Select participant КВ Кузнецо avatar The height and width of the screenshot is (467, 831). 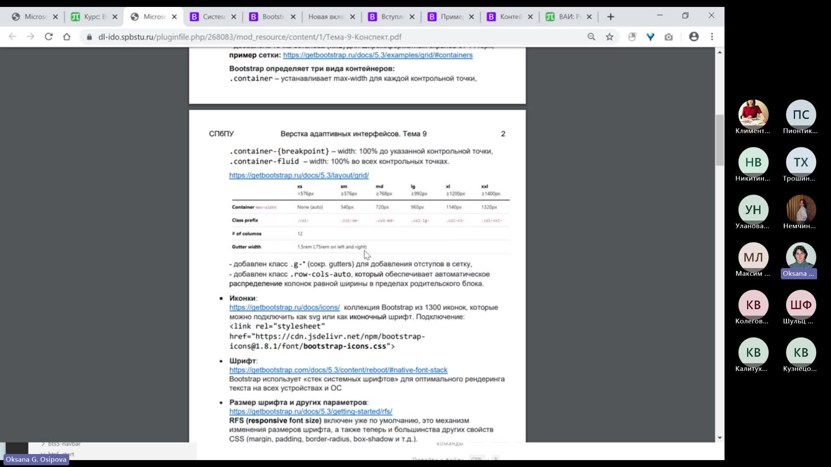click(x=801, y=352)
